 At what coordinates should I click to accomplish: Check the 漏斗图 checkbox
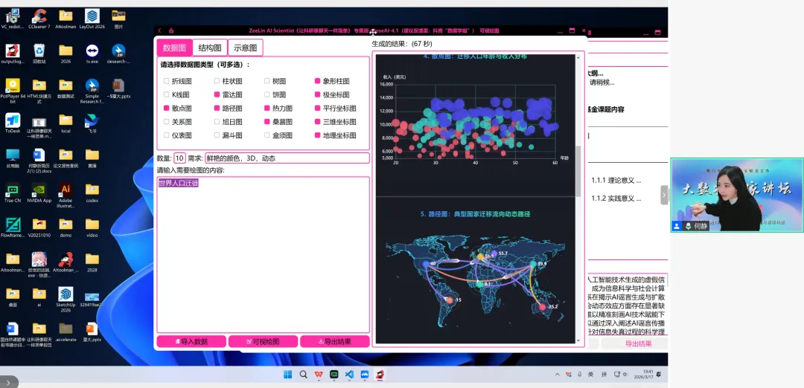(217, 135)
